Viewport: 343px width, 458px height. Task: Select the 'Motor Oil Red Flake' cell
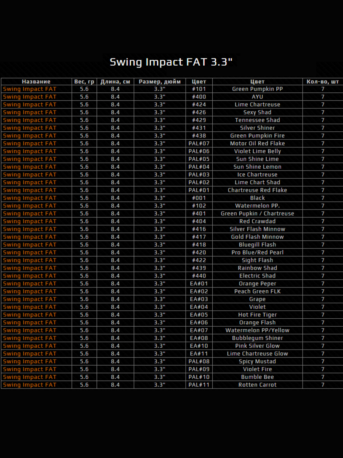258,144
